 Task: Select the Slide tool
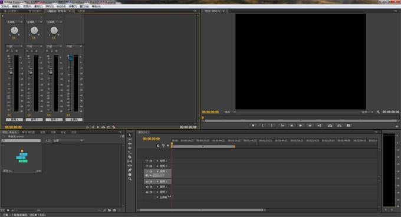tap(130, 165)
